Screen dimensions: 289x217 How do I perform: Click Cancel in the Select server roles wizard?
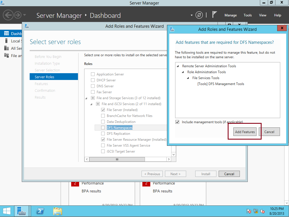229,174
